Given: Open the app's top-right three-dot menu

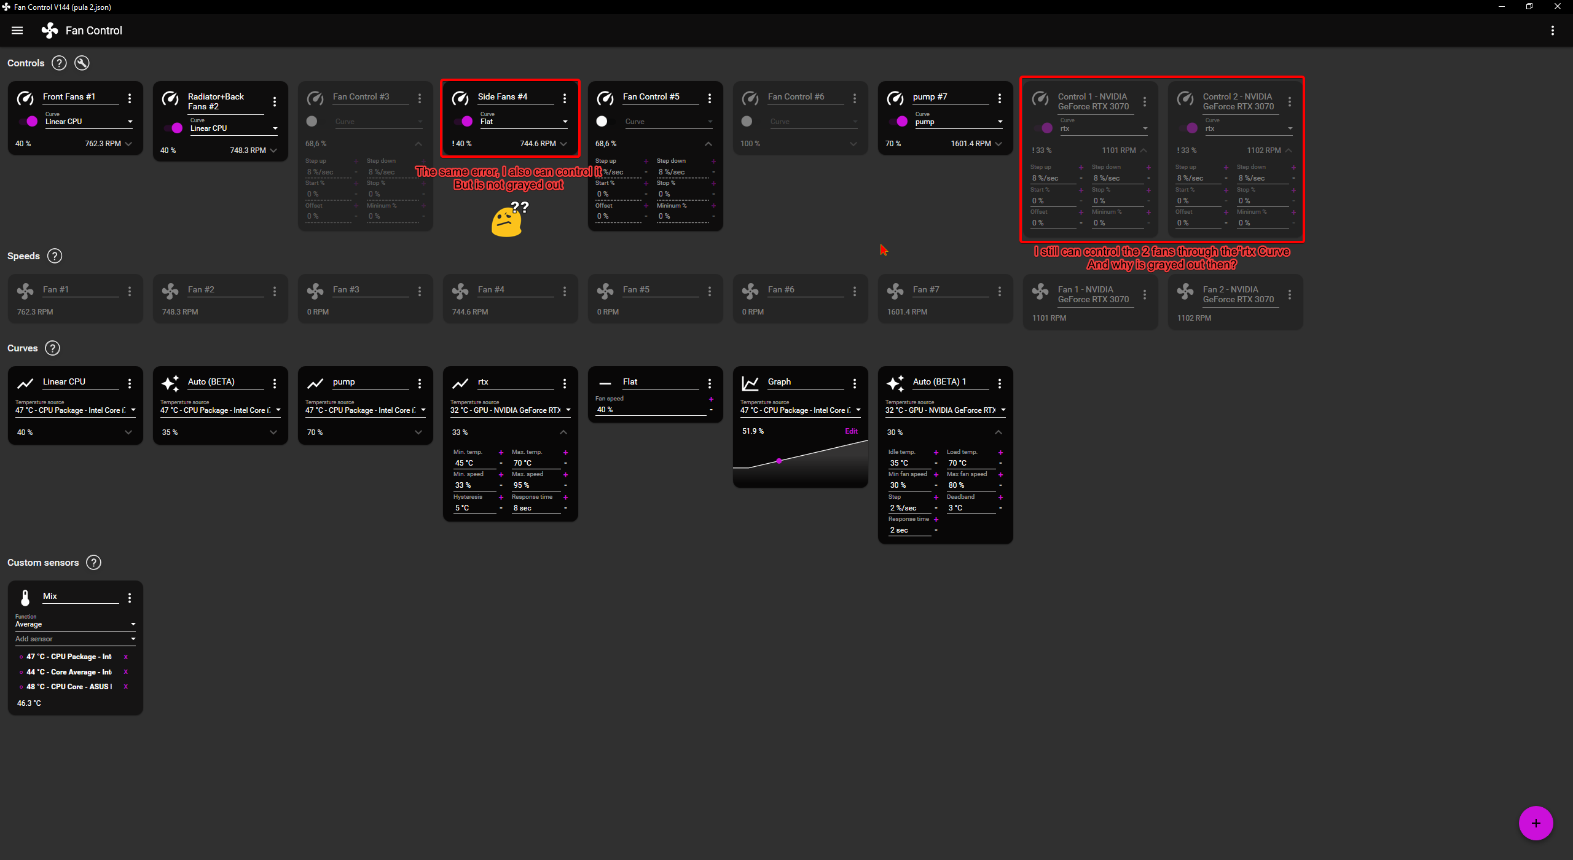Looking at the screenshot, I should pos(1554,30).
